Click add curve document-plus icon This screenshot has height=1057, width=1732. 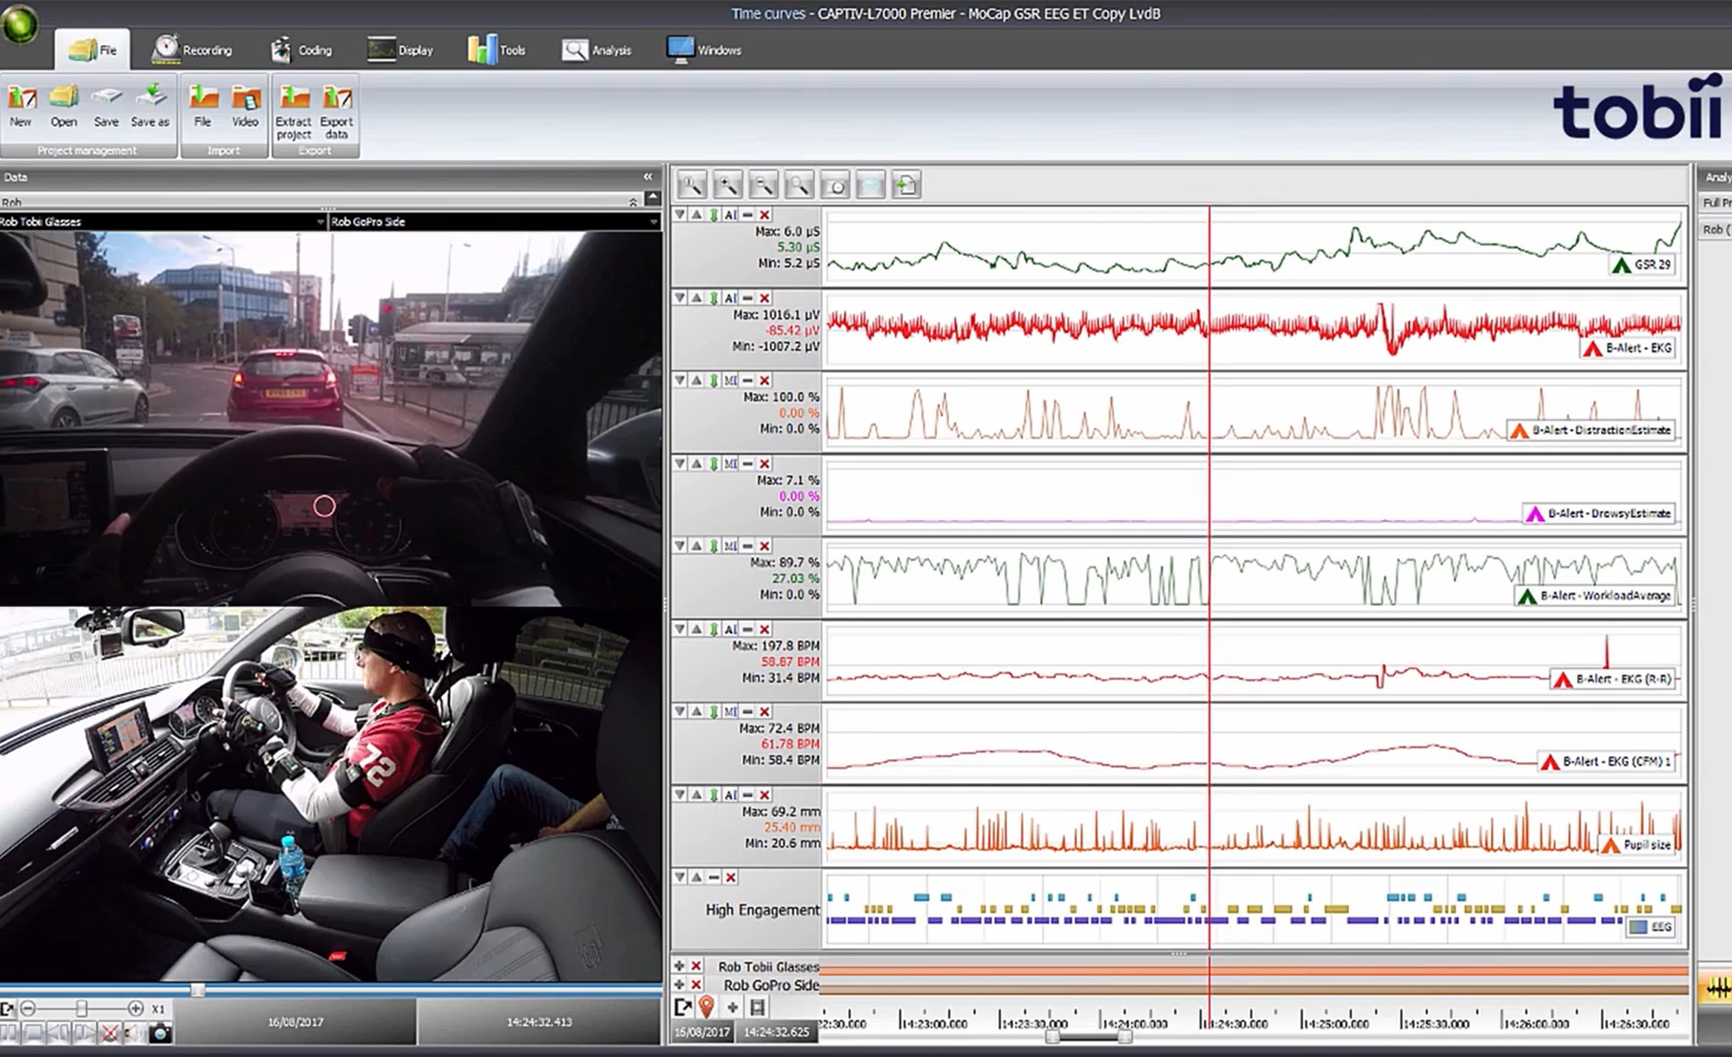tap(906, 184)
